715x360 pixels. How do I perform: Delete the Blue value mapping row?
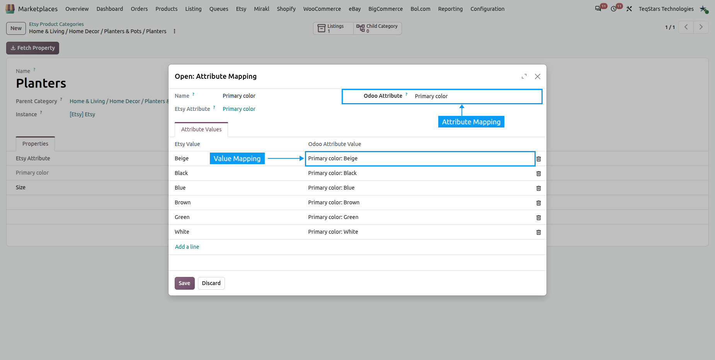pos(538,188)
